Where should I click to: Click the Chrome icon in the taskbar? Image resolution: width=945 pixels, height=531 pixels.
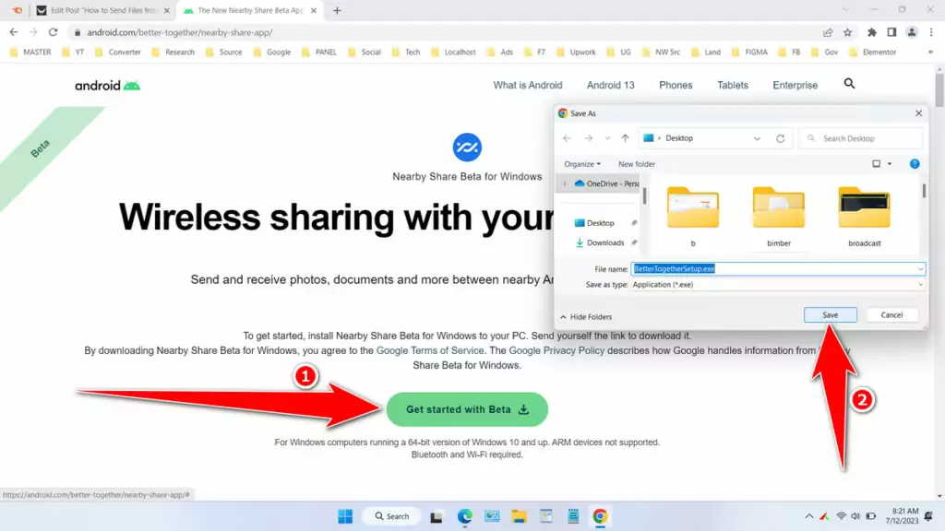600,516
